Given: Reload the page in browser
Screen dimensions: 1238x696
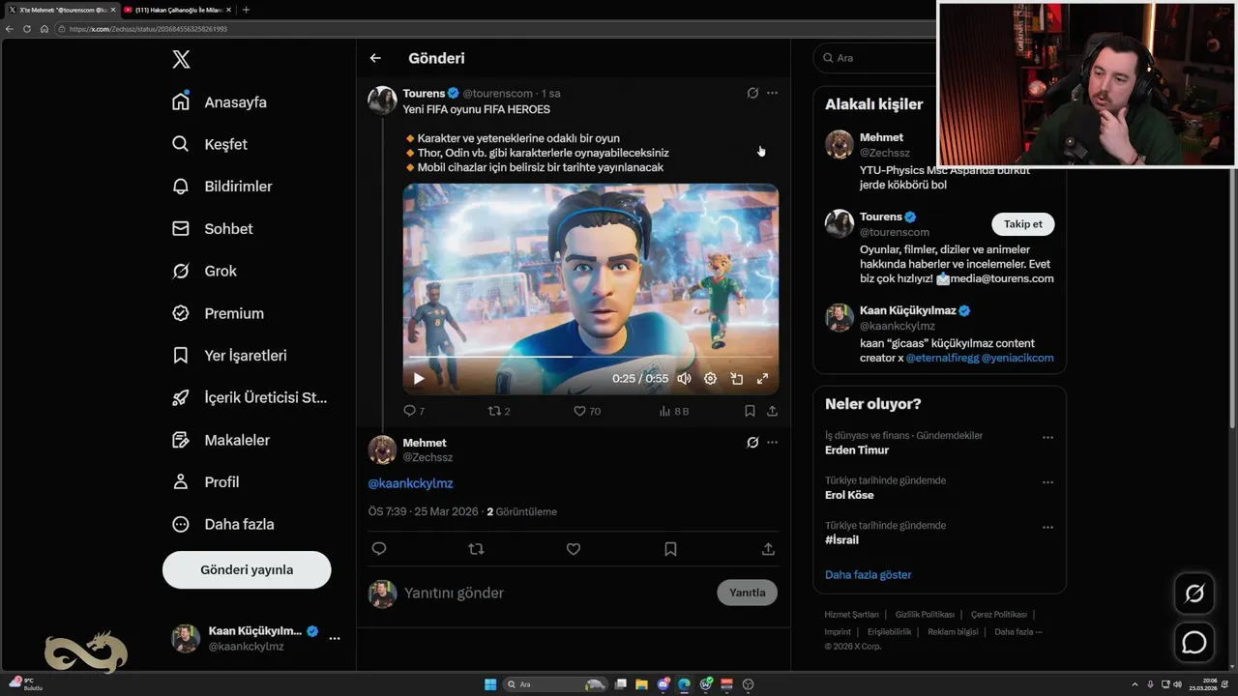Looking at the screenshot, I should click(x=27, y=29).
